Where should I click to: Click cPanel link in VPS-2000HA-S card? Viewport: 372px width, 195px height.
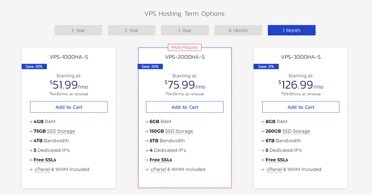158,169
